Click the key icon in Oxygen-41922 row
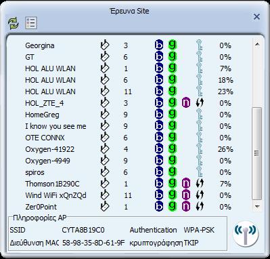270x259 pixels. [200, 148]
